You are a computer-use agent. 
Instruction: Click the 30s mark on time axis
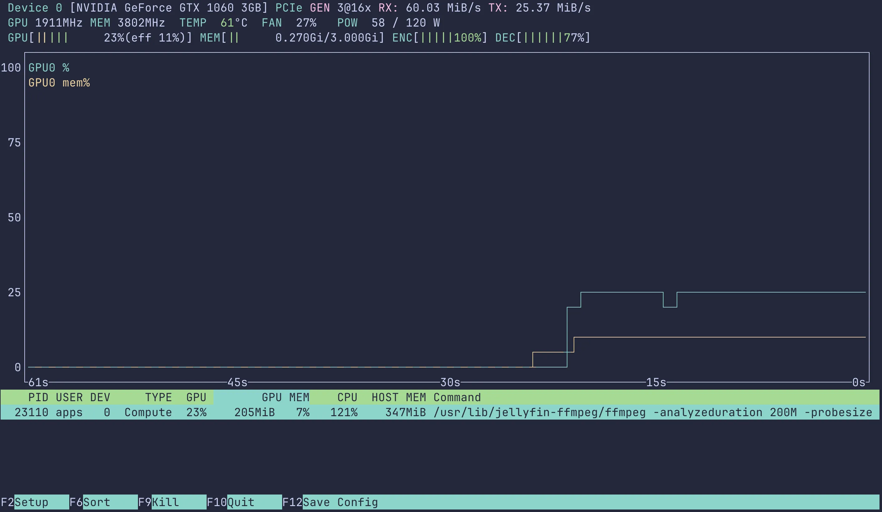pos(450,382)
